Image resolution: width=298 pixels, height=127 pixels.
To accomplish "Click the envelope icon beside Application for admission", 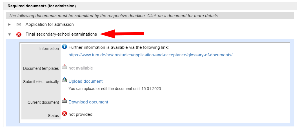I will (x=19, y=25).
